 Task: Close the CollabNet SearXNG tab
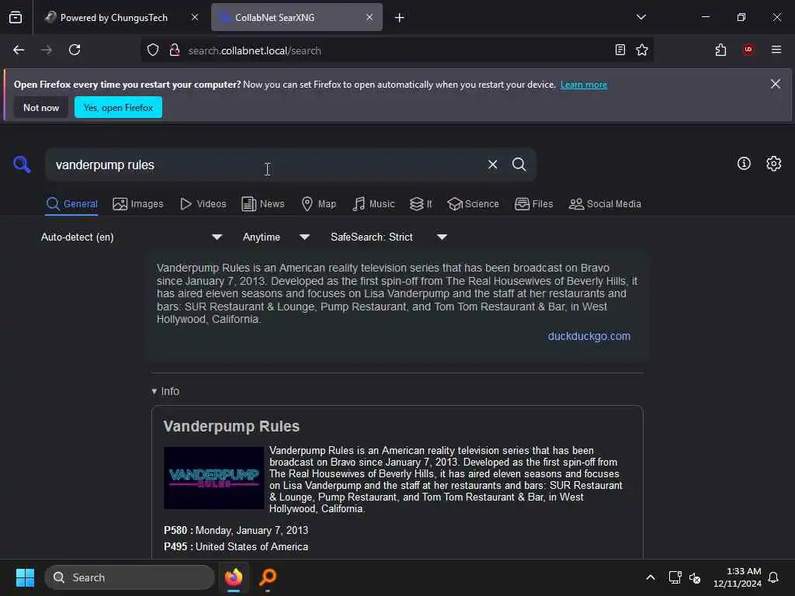coord(370,17)
